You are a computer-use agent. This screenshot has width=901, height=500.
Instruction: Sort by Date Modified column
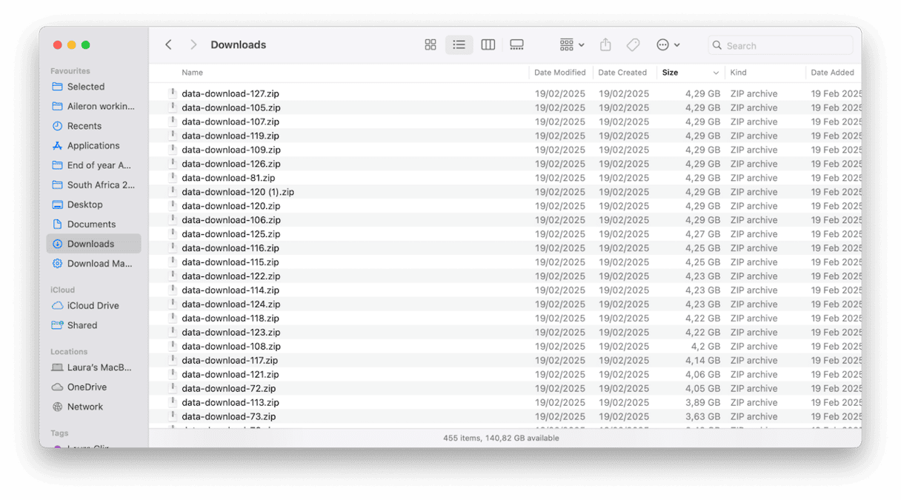[560, 73]
